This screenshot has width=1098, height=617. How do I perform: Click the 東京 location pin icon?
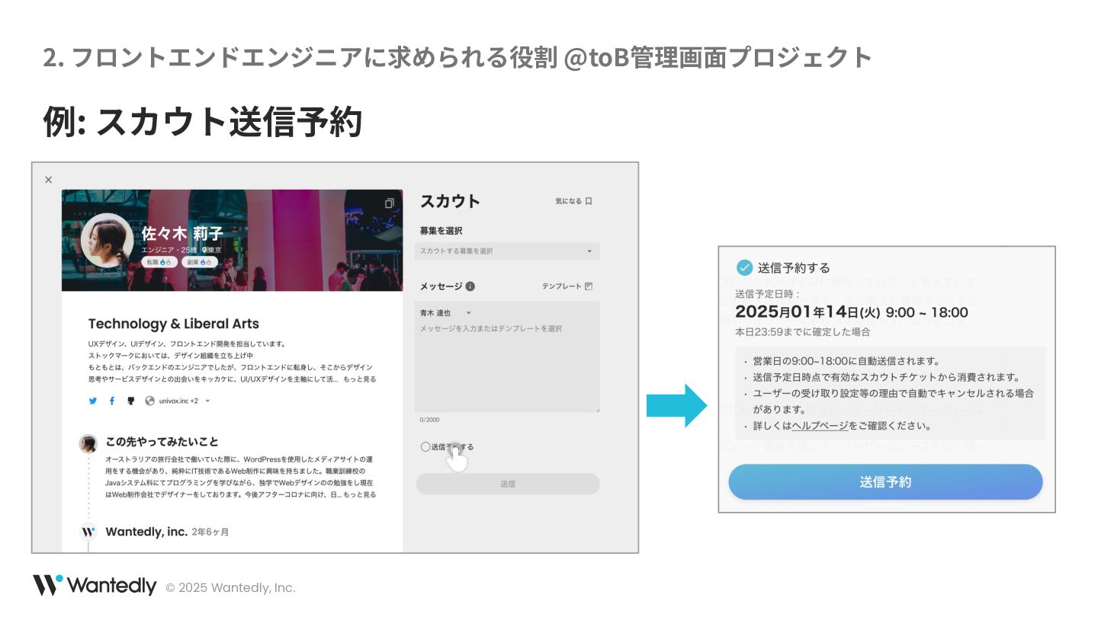204,250
